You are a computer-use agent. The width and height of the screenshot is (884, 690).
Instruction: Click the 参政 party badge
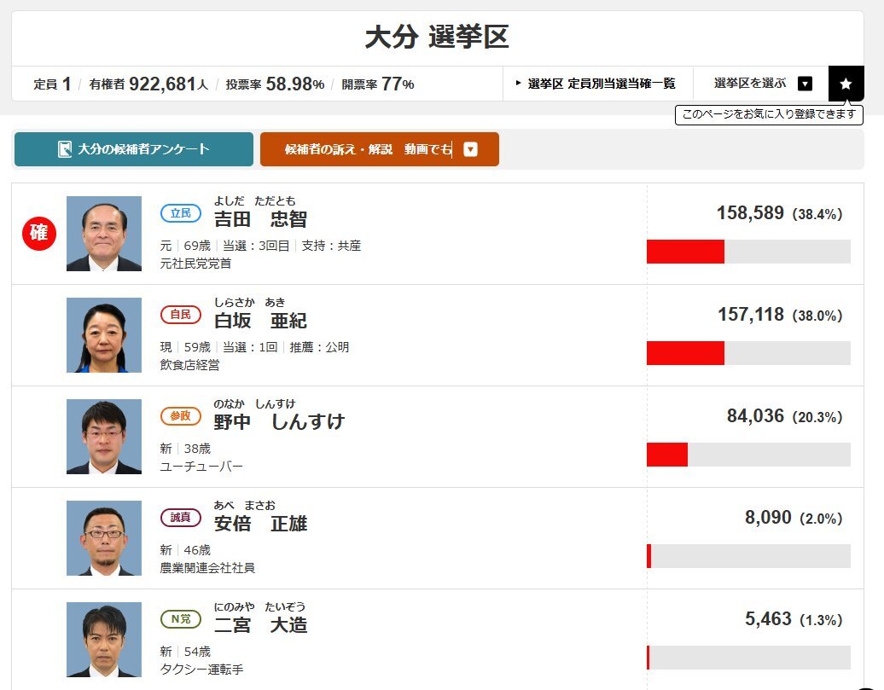pyautogui.click(x=180, y=416)
